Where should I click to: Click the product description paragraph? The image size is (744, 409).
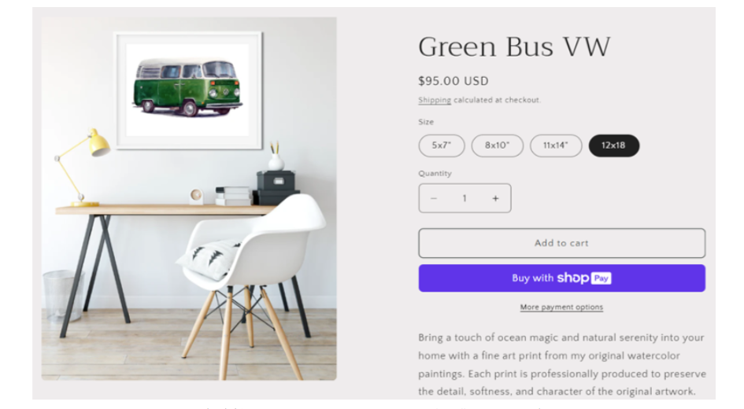pyautogui.click(x=562, y=364)
